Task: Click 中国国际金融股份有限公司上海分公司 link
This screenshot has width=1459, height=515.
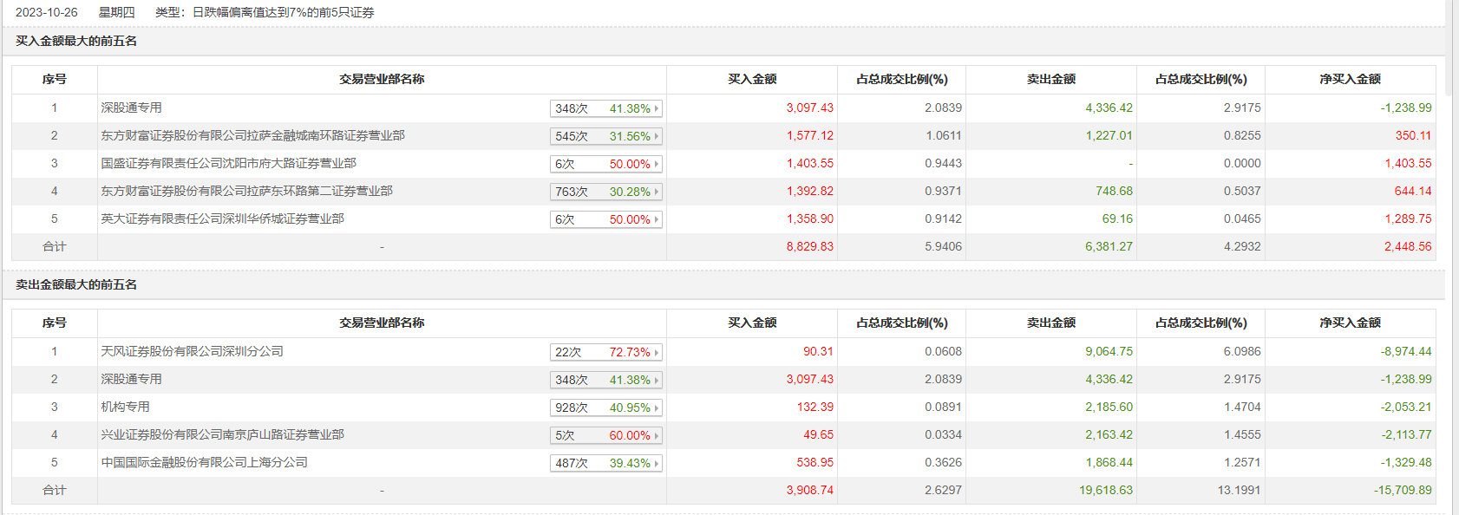Action: point(204,462)
